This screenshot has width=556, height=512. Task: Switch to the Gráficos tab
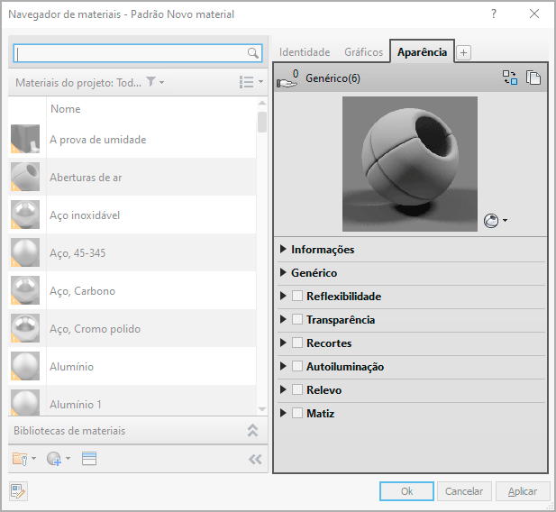tap(364, 52)
